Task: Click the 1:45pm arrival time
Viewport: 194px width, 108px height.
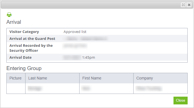Action: tap(88, 57)
